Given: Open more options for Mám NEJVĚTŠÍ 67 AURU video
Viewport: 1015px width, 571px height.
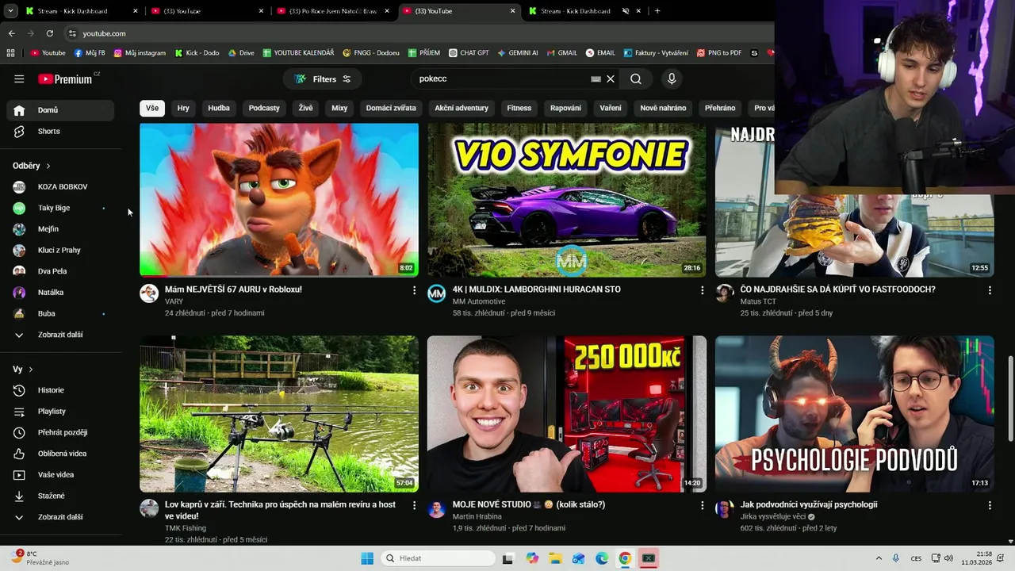Looking at the screenshot, I should [x=414, y=290].
